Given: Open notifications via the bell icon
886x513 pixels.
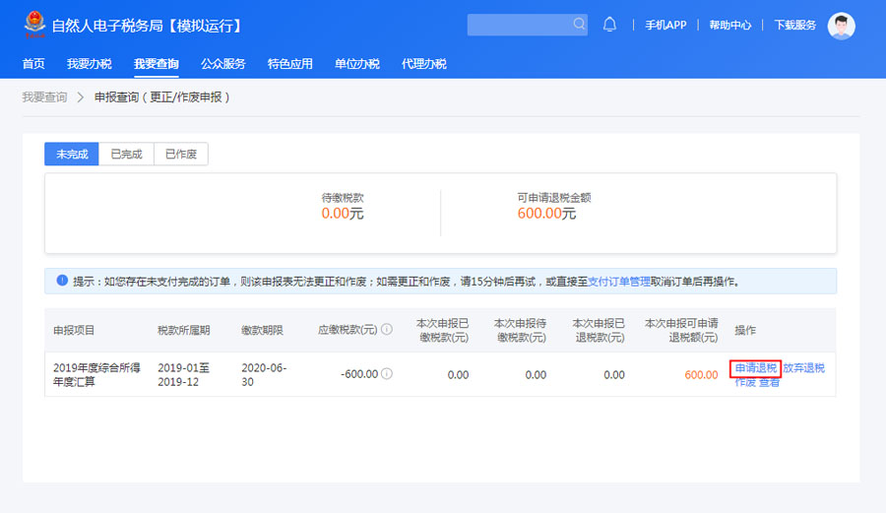Looking at the screenshot, I should 610,25.
